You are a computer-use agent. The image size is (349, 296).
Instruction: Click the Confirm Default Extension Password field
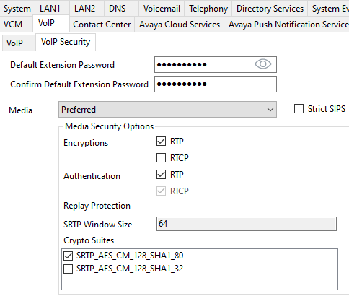[216, 84]
